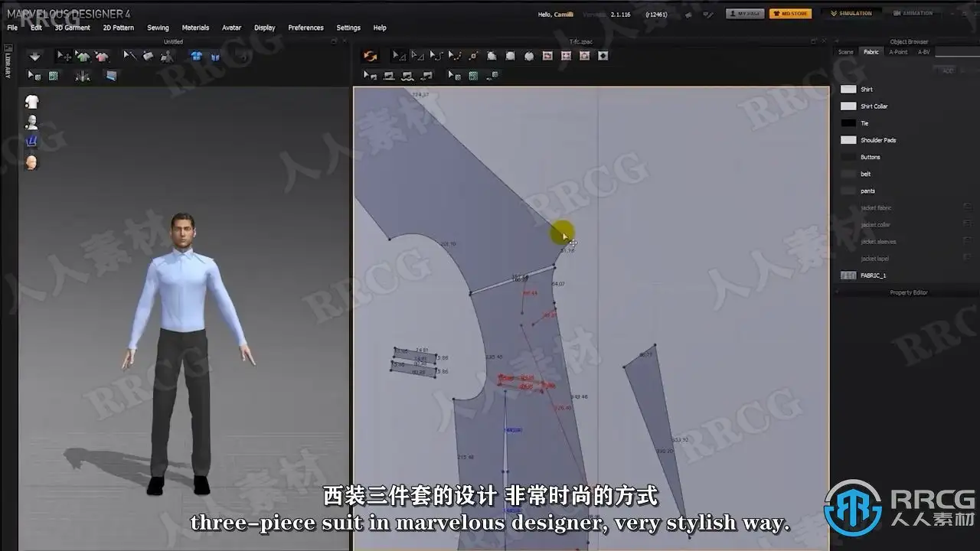Open the Edit menu
Viewport: 980px width, 551px height.
point(36,28)
